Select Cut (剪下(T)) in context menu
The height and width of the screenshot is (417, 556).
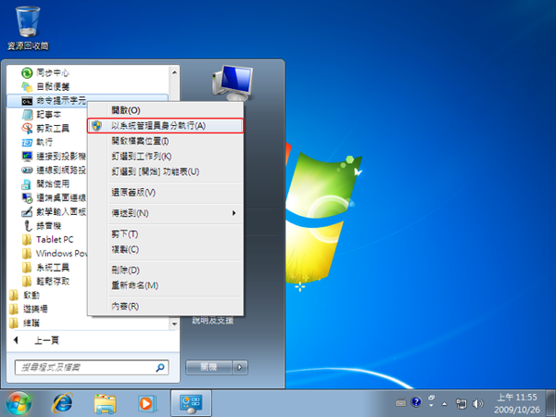[165, 234]
